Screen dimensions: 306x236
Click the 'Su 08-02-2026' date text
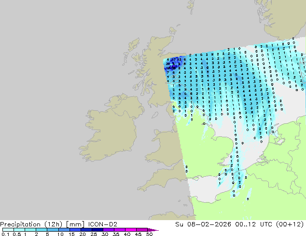click(203, 224)
